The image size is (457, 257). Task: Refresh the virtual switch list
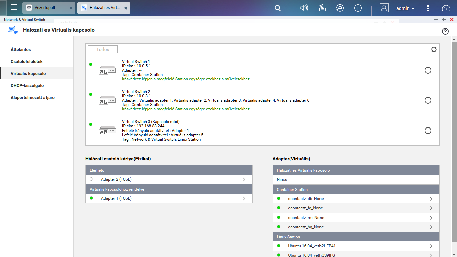(434, 49)
